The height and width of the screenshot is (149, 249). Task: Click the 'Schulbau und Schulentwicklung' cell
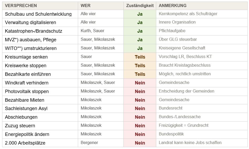pos(38,14)
